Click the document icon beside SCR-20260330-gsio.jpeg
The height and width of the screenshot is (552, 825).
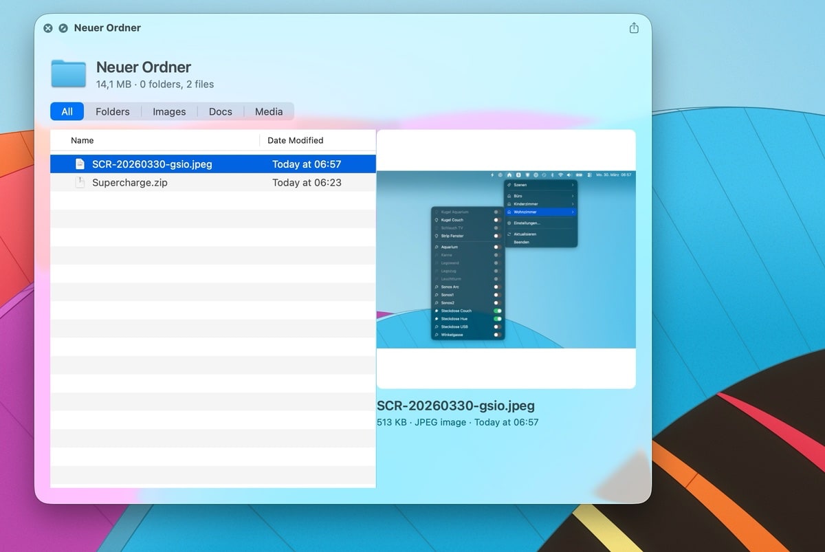[80, 164]
